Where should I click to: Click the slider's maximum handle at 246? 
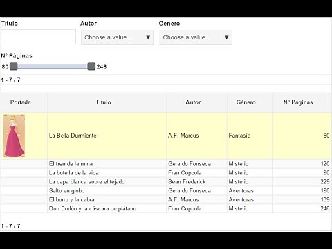tap(91, 66)
